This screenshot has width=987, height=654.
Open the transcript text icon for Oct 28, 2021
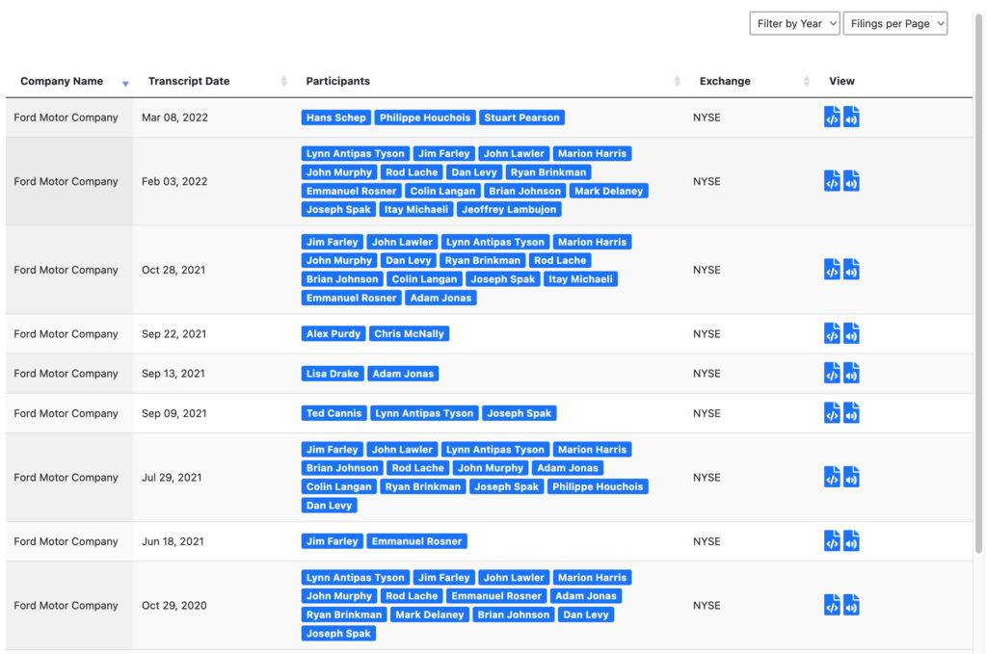[x=832, y=270]
